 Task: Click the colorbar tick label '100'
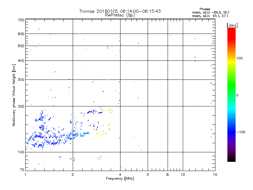pyautogui.click(x=239, y=58)
